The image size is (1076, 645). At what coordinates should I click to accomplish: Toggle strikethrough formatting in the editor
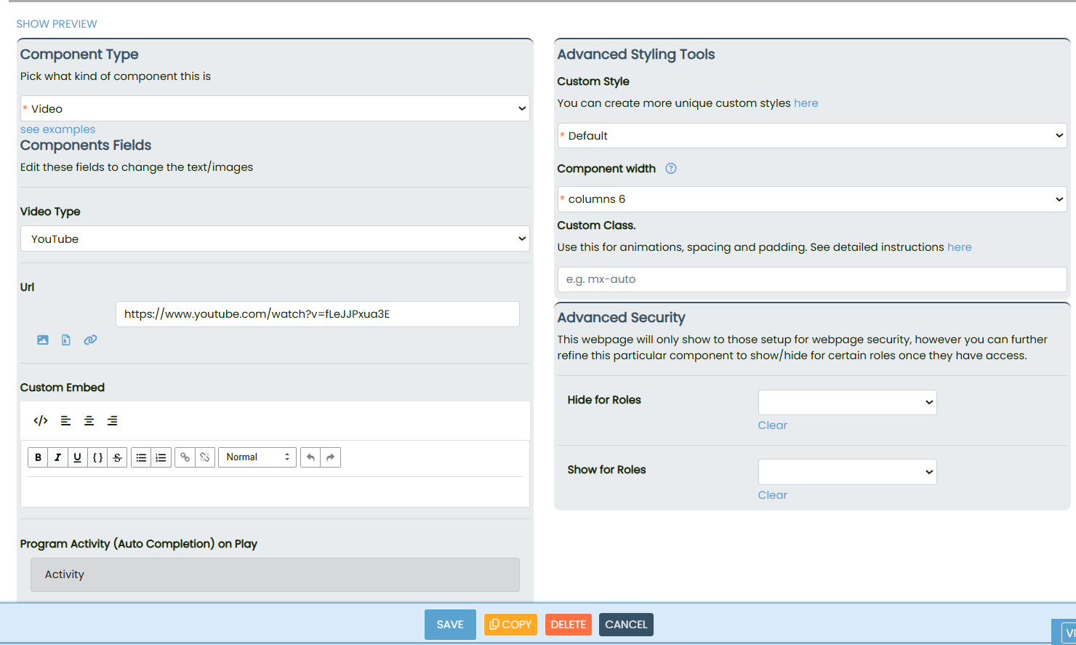tap(117, 457)
